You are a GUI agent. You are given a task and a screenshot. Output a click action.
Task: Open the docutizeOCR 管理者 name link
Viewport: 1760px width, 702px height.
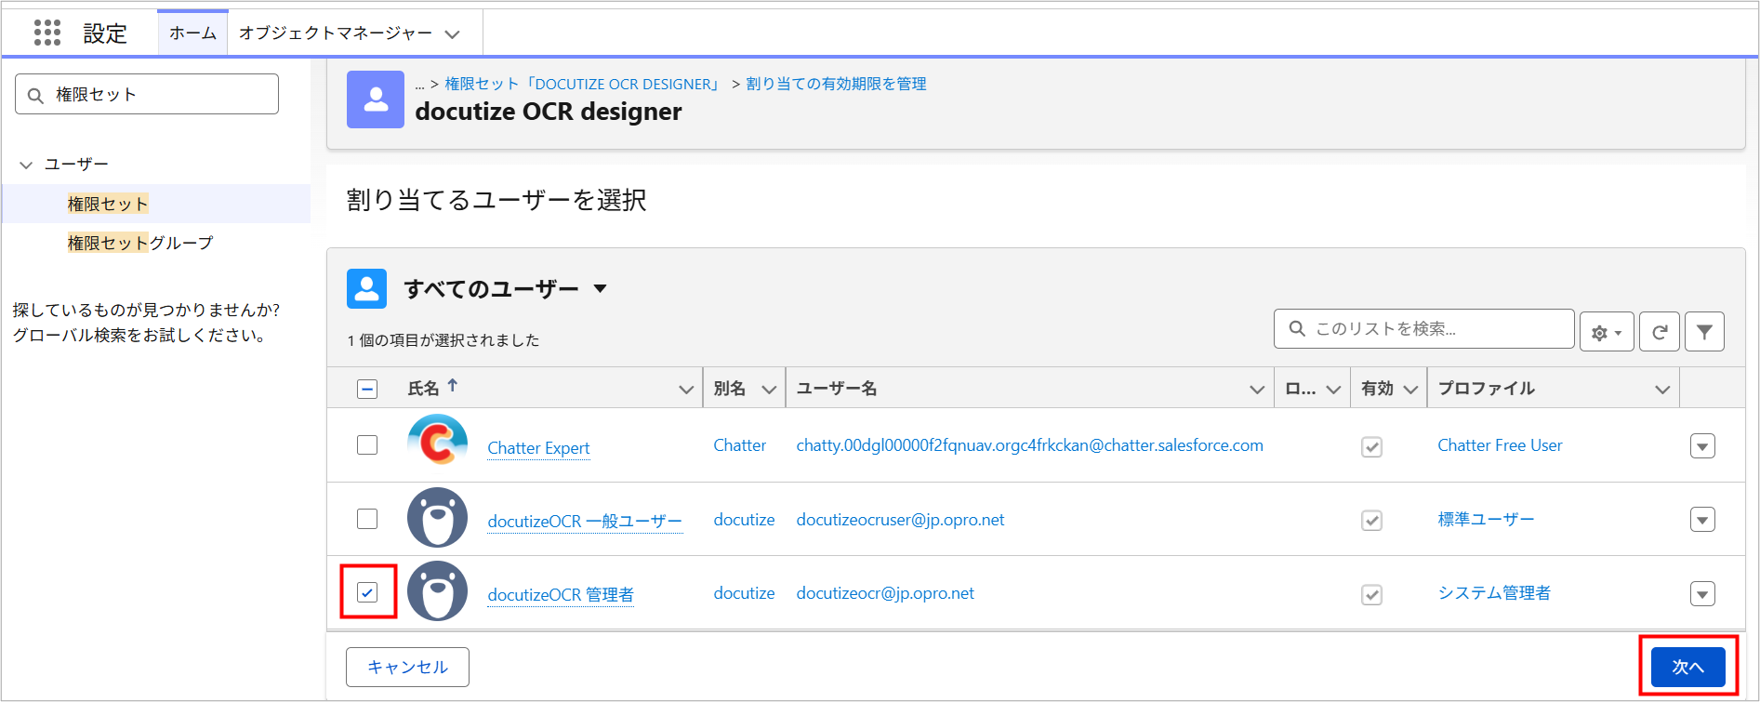pos(561,595)
